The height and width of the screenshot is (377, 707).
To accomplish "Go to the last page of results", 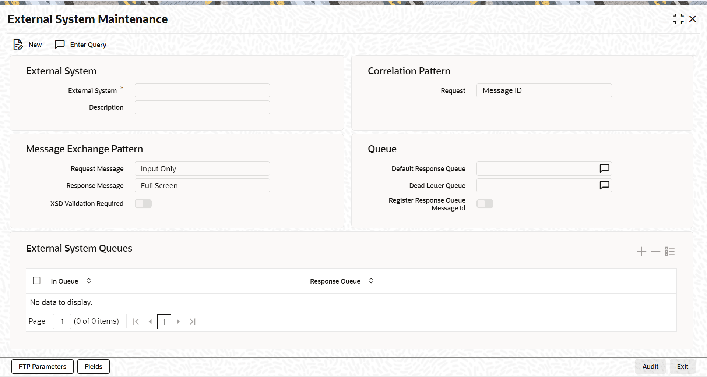I will (x=193, y=321).
